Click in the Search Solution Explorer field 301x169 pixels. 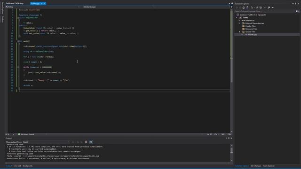(x=264, y=11)
